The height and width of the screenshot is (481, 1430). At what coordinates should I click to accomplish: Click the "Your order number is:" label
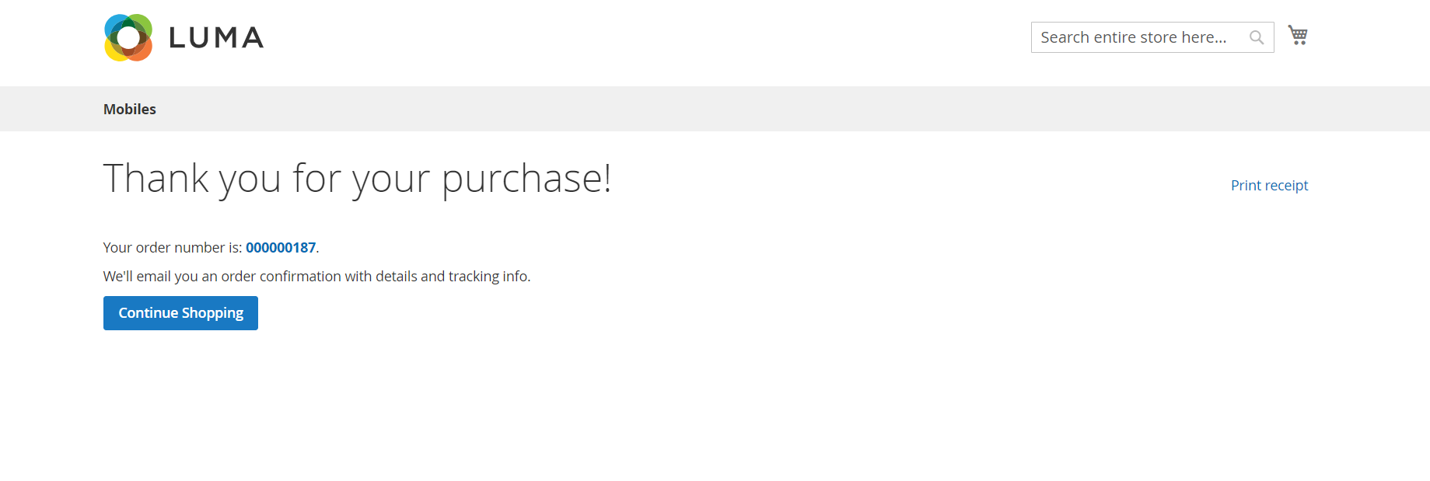coord(173,248)
